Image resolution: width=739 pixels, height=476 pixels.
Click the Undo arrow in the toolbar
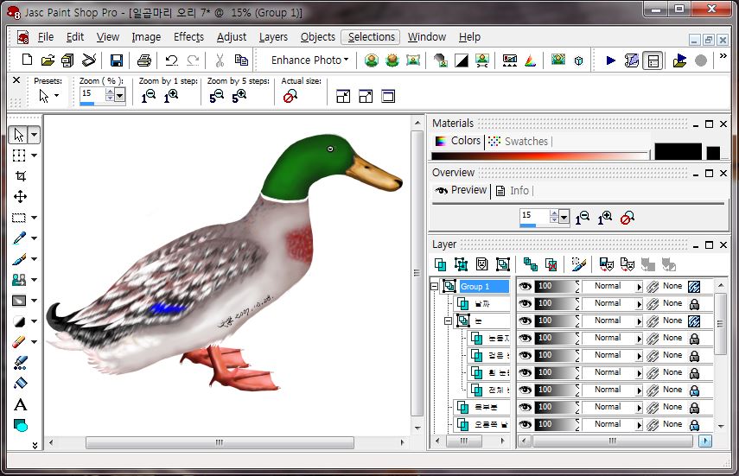[x=171, y=60]
